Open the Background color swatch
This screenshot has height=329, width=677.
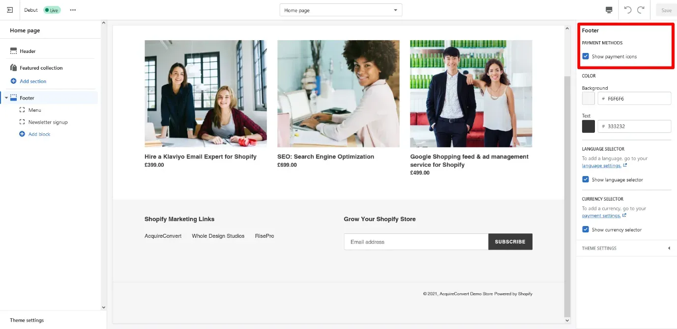pos(589,99)
